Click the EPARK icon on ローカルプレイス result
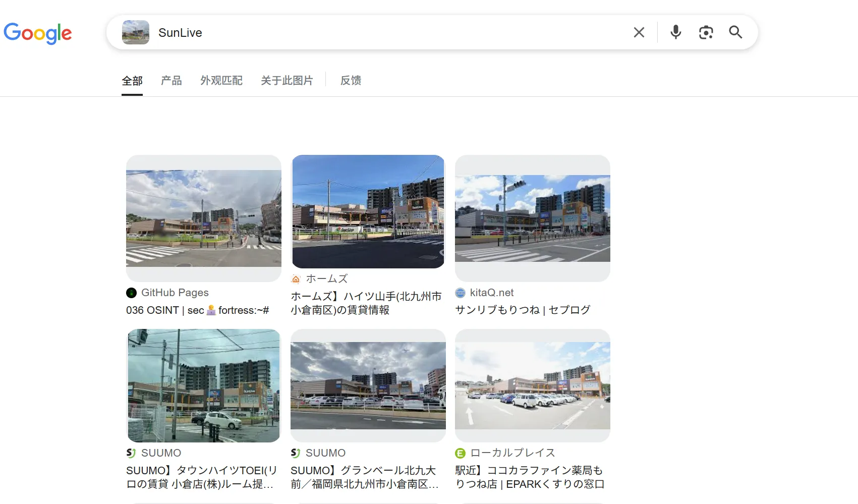 coord(460,453)
